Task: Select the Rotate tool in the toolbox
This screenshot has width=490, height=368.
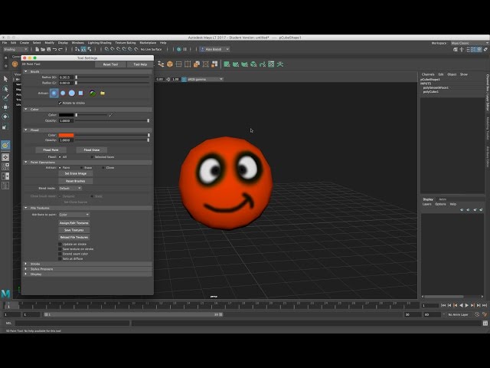Action: pyautogui.click(x=5, y=117)
